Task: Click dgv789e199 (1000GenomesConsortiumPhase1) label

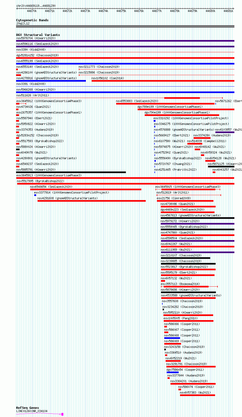Action: click(170, 107)
